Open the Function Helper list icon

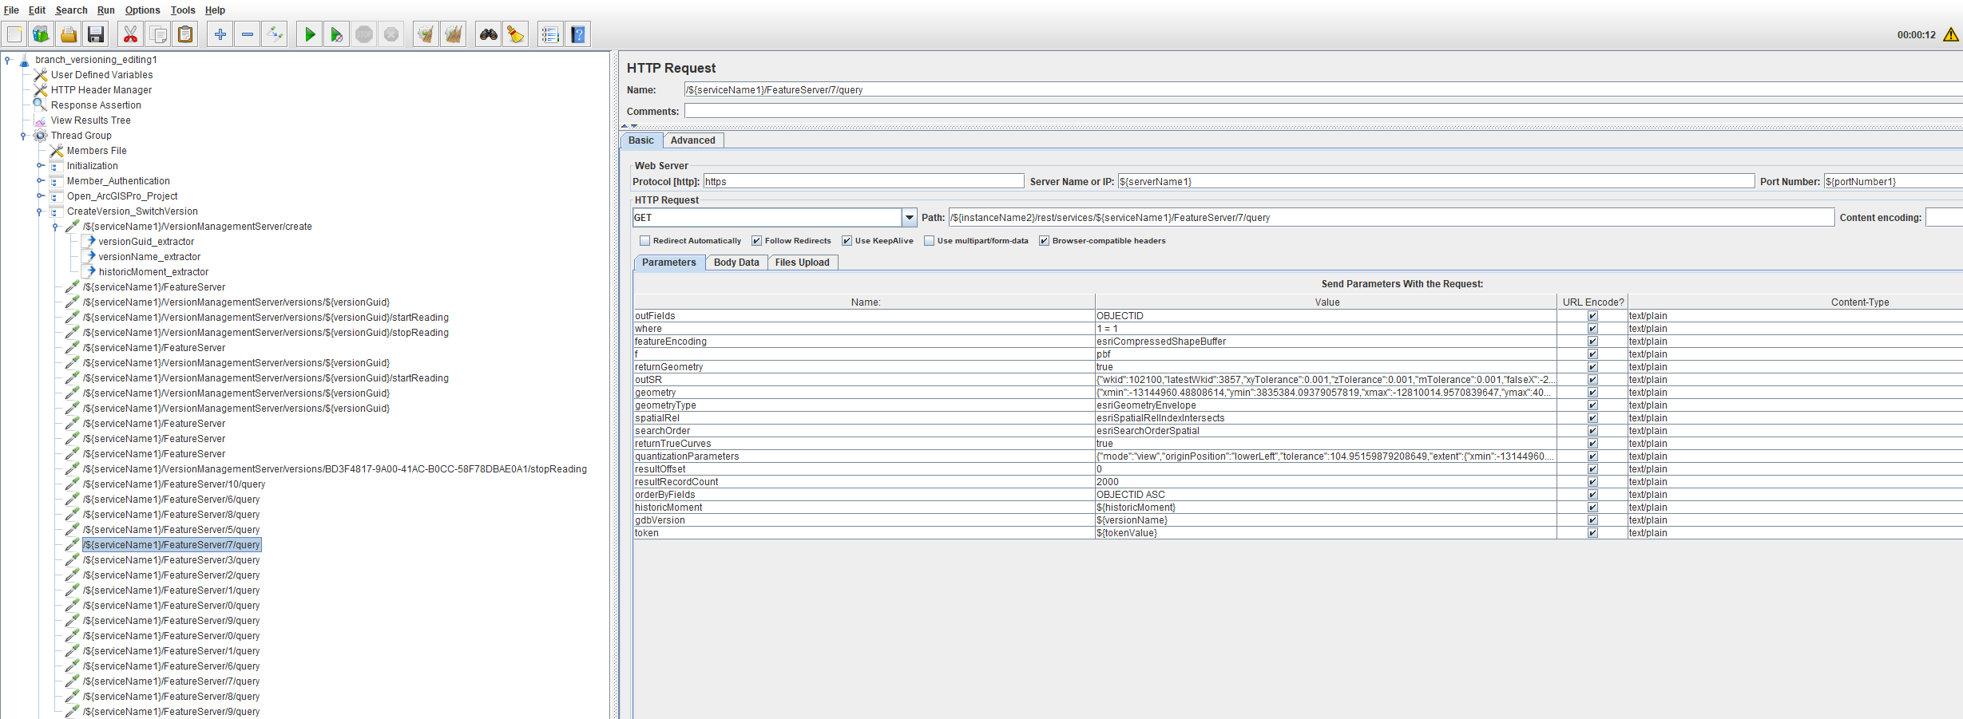click(x=550, y=34)
